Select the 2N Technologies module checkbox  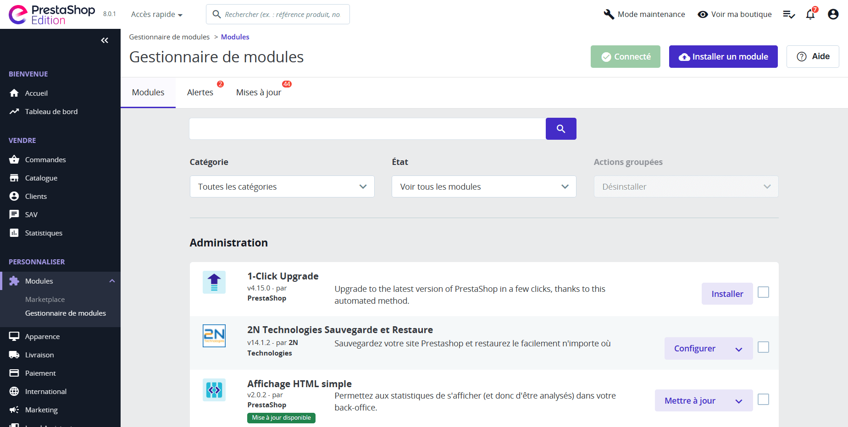tap(763, 347)
